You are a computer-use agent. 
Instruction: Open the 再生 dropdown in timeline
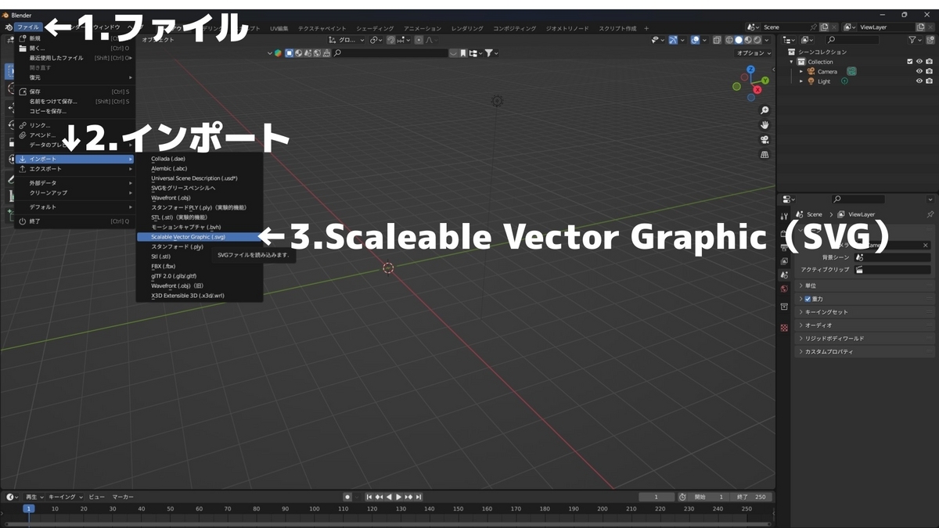pyautogui.click(x=34, y=497)
